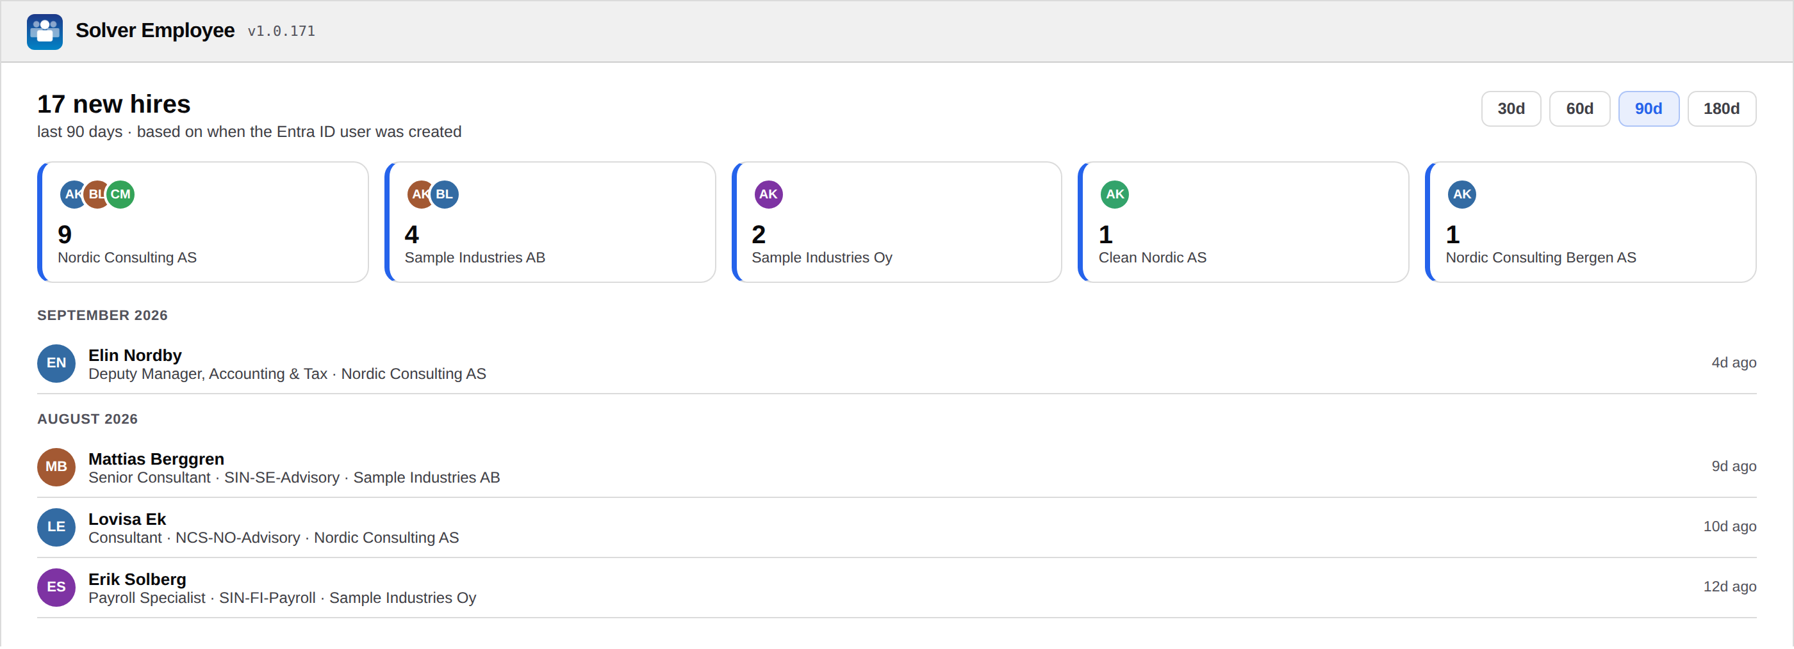The image size is (1794, 649).
Task: Click the LE avatar for Lovisa Ek
Action: point(56,527)
